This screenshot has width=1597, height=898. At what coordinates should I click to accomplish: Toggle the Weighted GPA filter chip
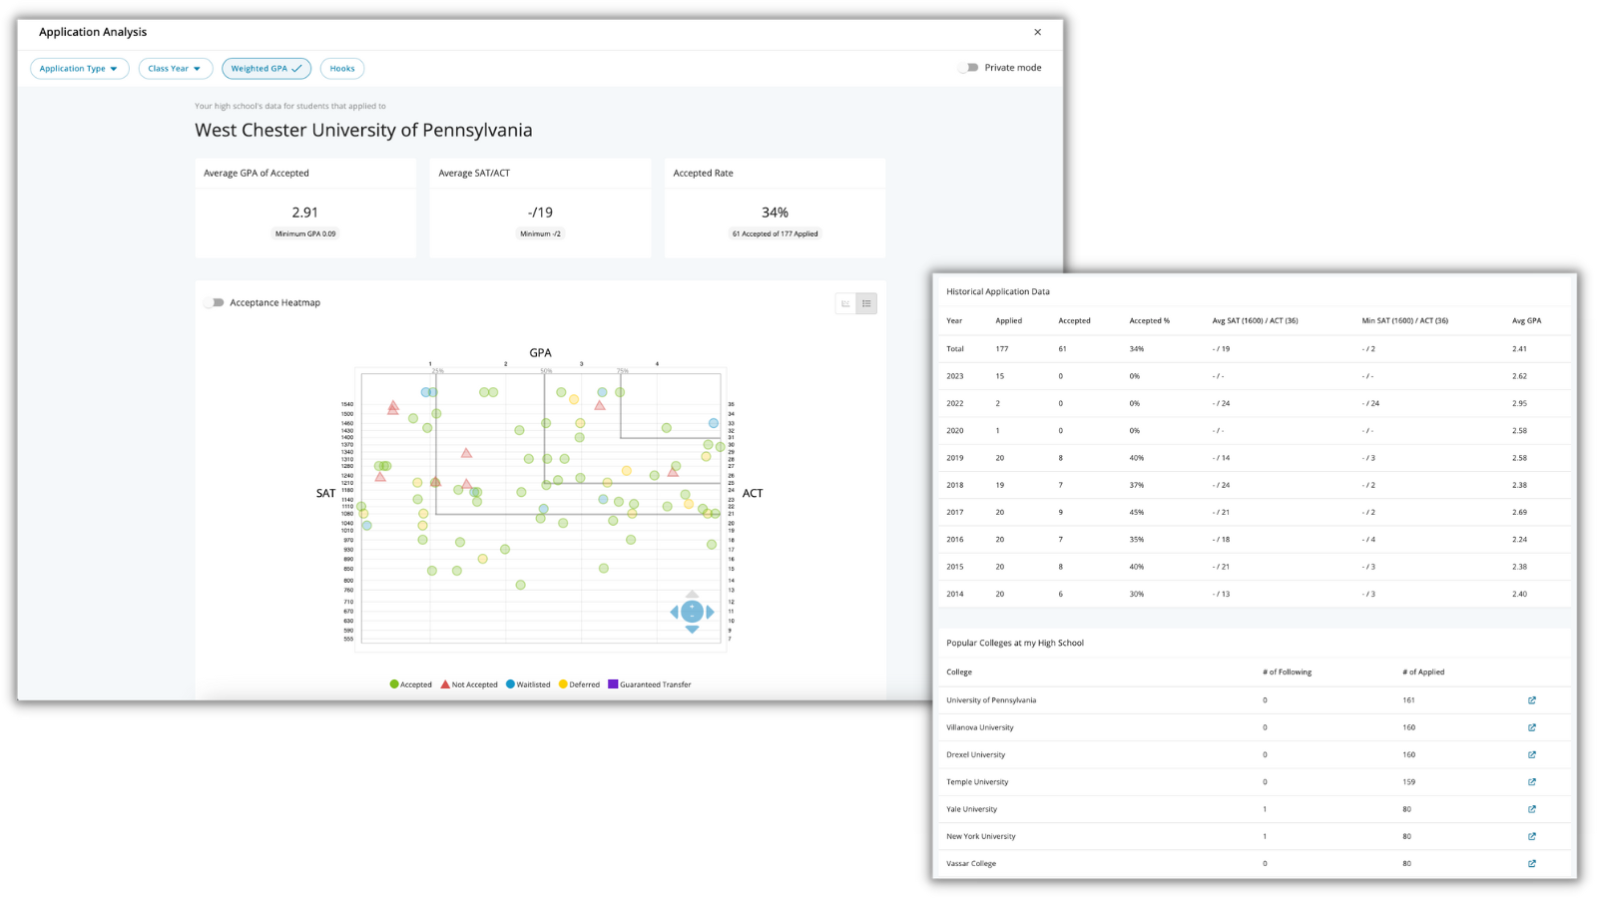tap(266, 69)
